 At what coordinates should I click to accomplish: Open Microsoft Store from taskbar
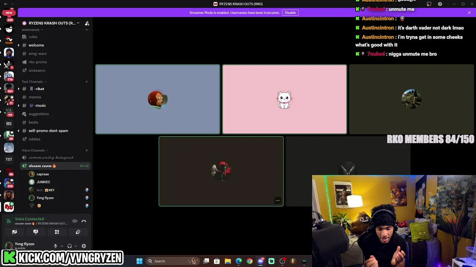(x=217, y=261)
